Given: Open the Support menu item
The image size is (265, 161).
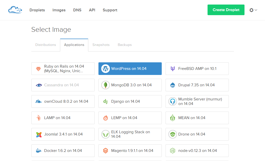Looking at the screenshot, I should [x=110, y=10].
